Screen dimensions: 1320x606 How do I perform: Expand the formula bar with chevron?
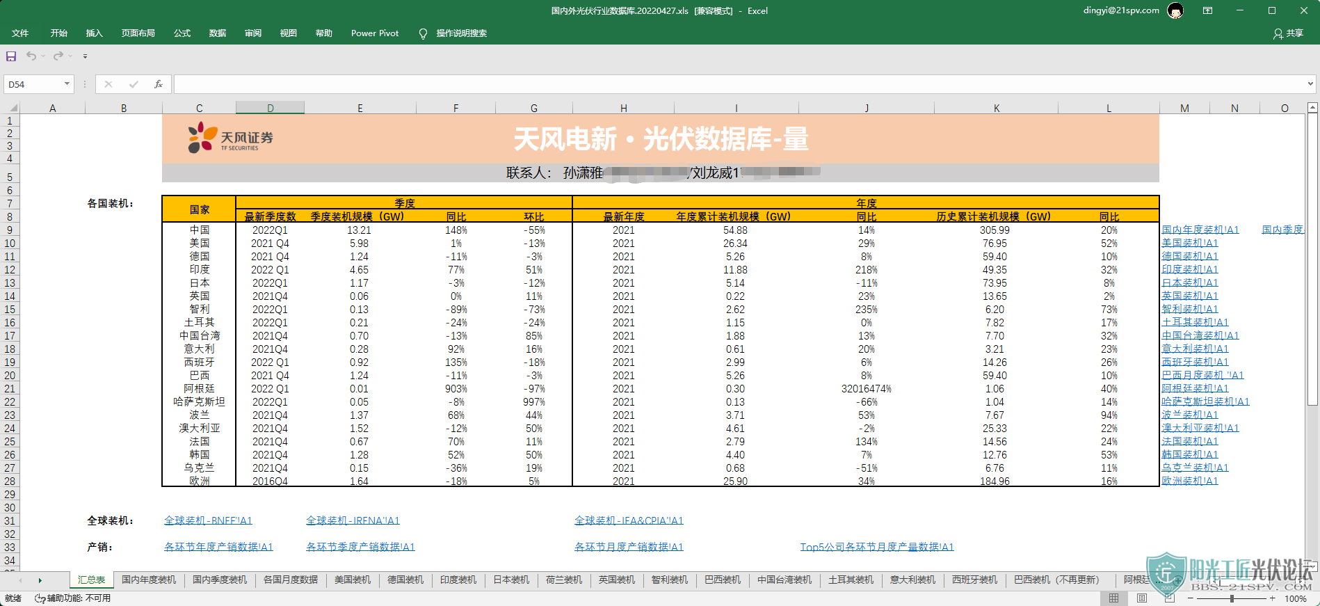(x=1310, y=84)
